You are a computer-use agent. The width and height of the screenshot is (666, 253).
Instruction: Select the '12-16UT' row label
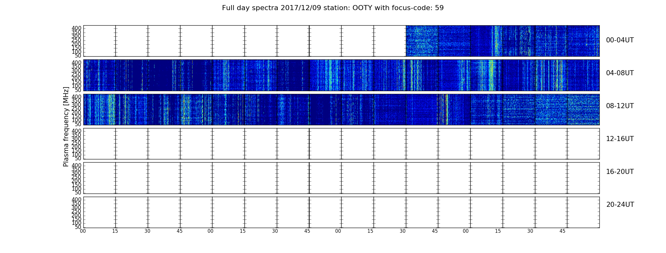point(620,139)
